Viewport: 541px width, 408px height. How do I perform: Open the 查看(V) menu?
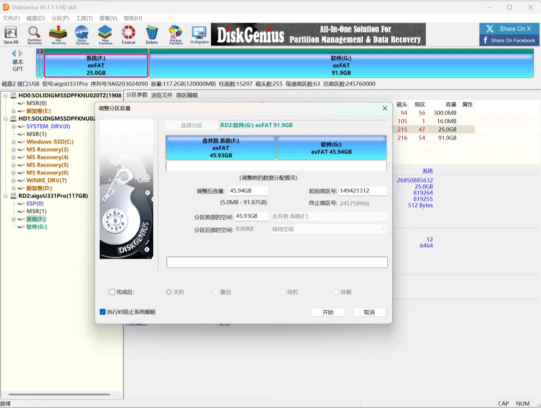pyautogui.click(x=108, y=18)
